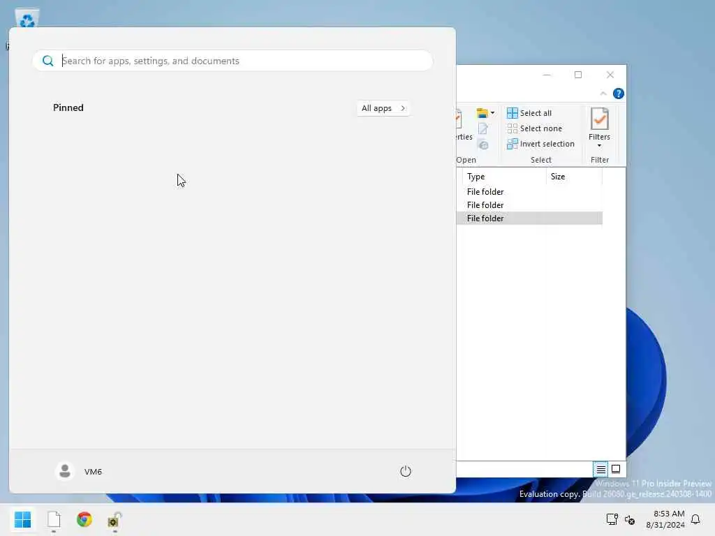This screenshot has width=715, height=536.
Task: Open the notifications bell icon
Action: [x=695, y=519]
